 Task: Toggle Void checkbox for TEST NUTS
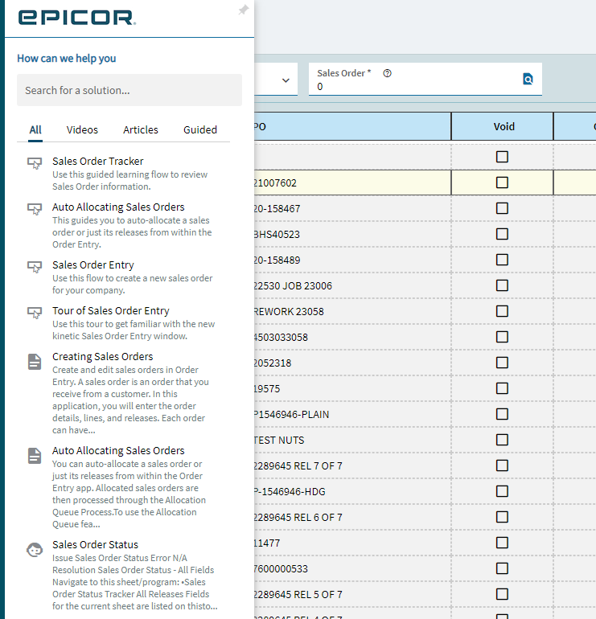point(502,440)
